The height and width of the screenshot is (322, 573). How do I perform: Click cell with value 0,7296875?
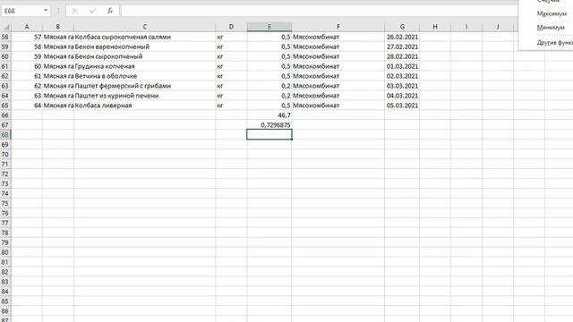[x=269, y=125]
